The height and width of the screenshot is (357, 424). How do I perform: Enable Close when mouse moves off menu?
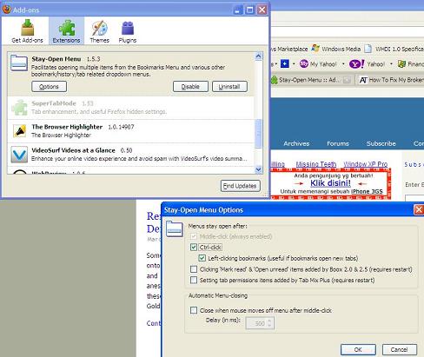point(194,310)
